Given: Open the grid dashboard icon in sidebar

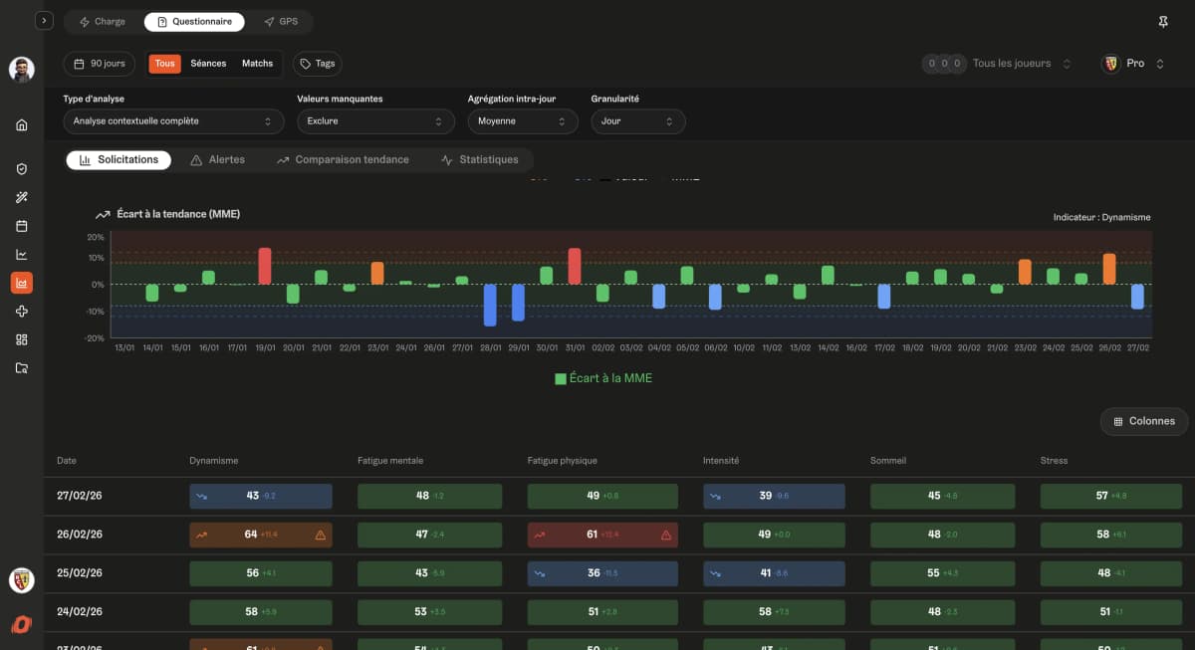Looking at the screenshot, I should pos(22,339).
